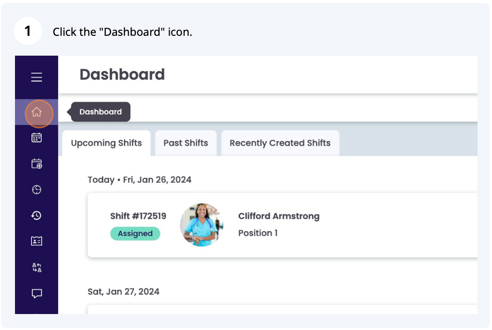Image resolution: width=492 pixels, height=330 pixels.
Task: Click the Sat, Jan 27, 2024 date header
Action: click(x=123, y=292)
